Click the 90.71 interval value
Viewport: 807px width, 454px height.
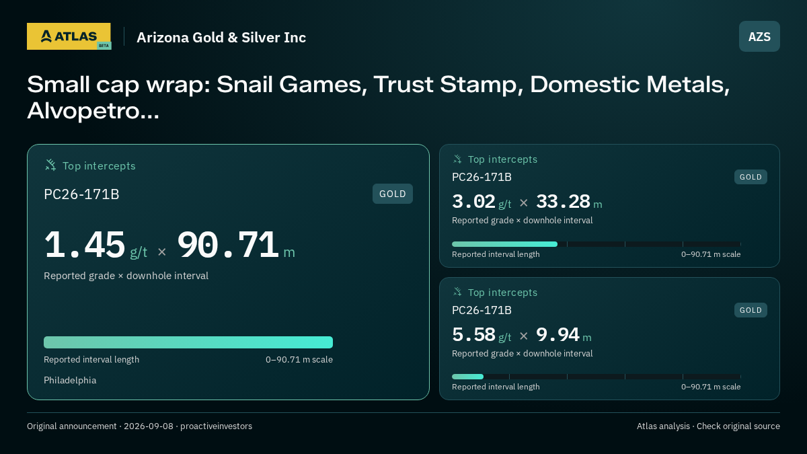[228, 245]
